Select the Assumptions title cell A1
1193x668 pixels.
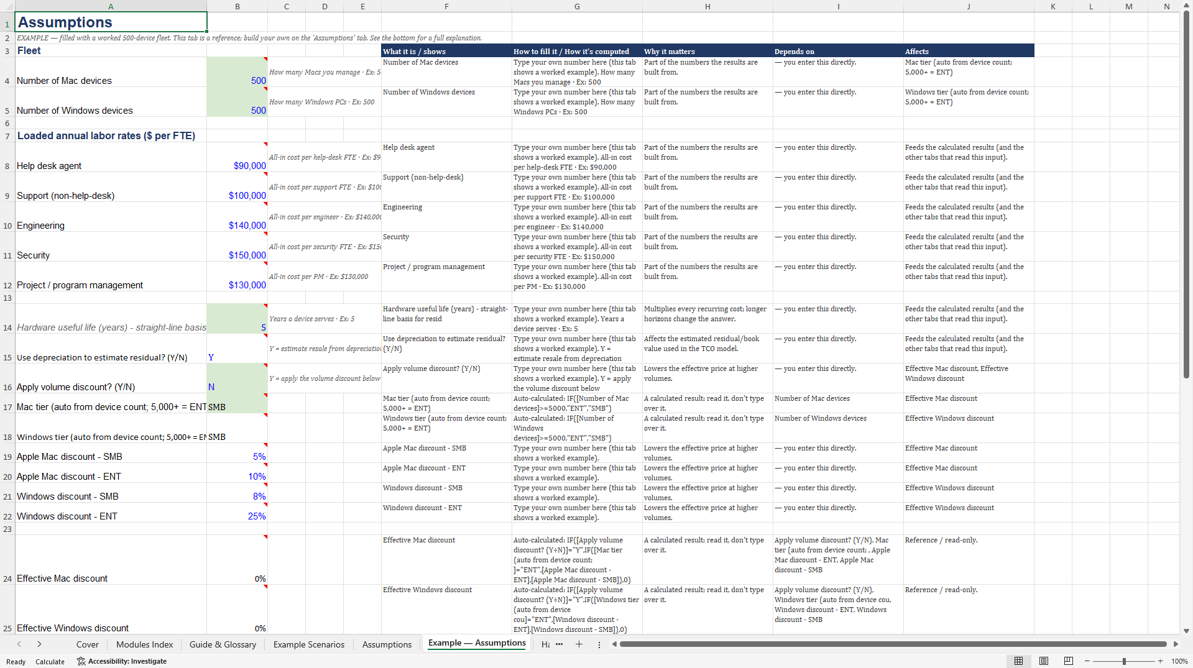click(111, 22)
